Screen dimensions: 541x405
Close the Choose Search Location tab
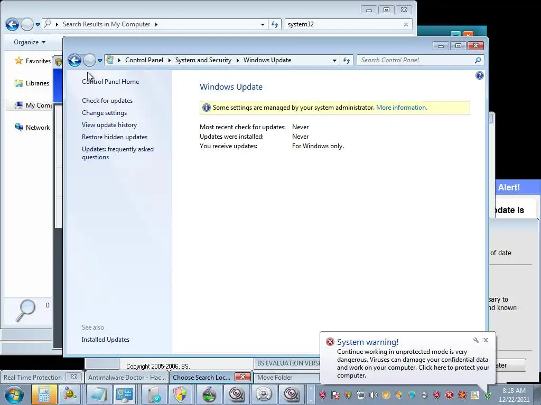click(x=242, y=377)
